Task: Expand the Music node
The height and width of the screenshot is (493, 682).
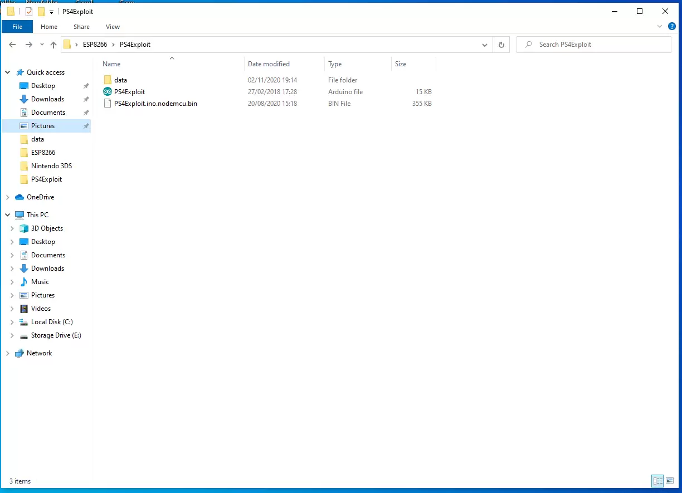Action: (x=12, y=282)
